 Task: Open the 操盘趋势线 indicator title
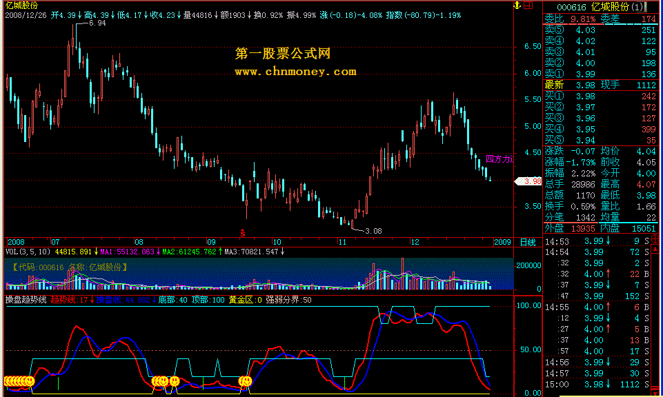(26, 300)
